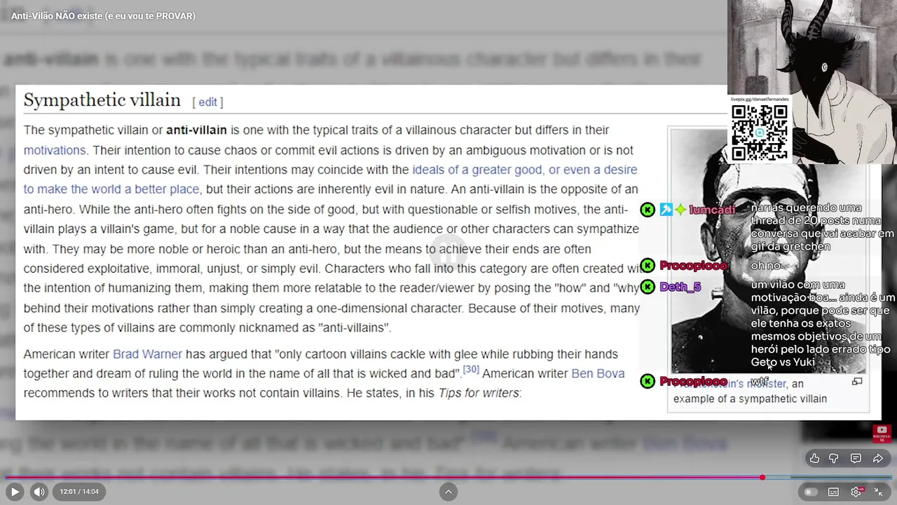Open the ideals of a greater good link
Image resolution: width=897 pixels, height=505 pixels.
pyautogui.click(x=477, y=170)
